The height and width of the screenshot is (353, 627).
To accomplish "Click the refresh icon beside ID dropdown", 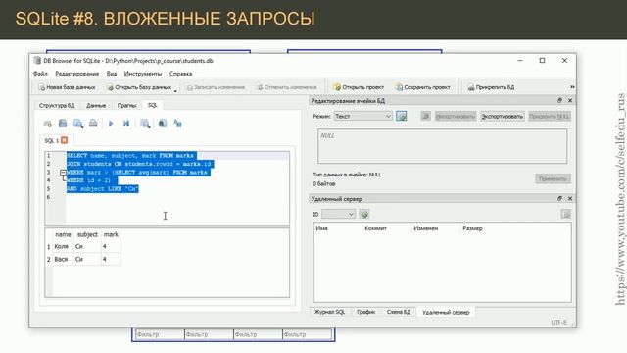I will point(363,214).
